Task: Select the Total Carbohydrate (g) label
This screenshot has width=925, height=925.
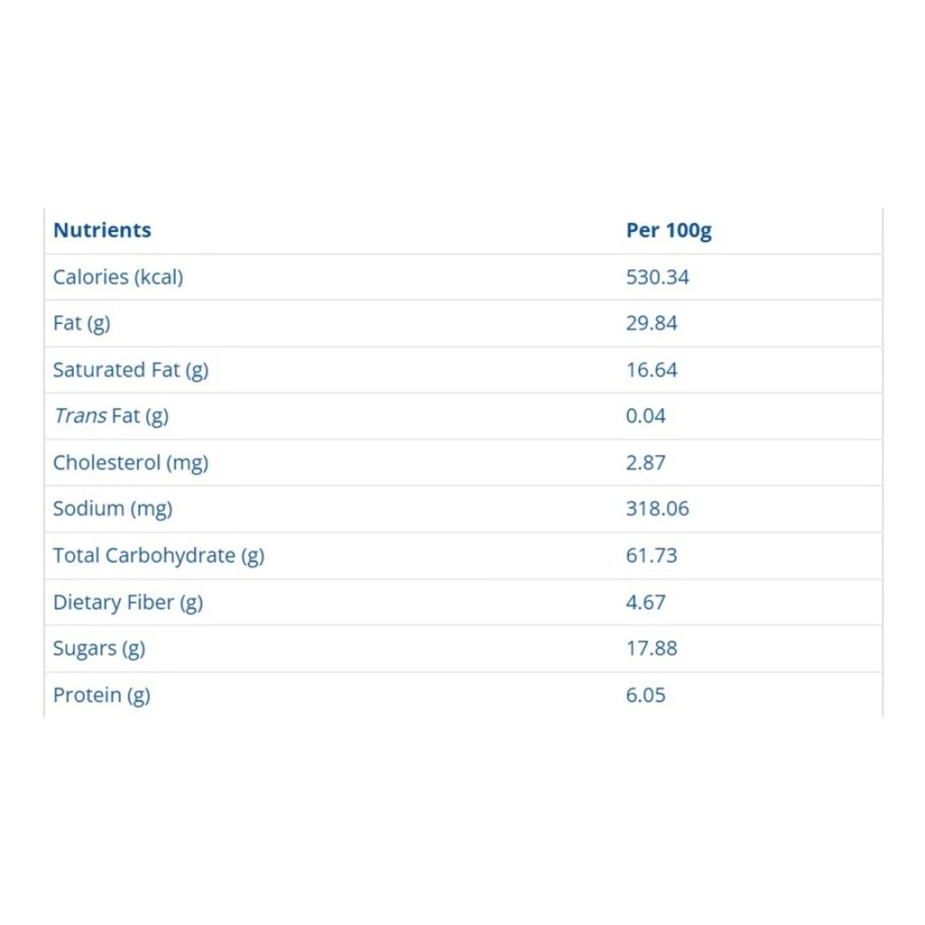Action: pyautogui.click(x=158, y=556)
